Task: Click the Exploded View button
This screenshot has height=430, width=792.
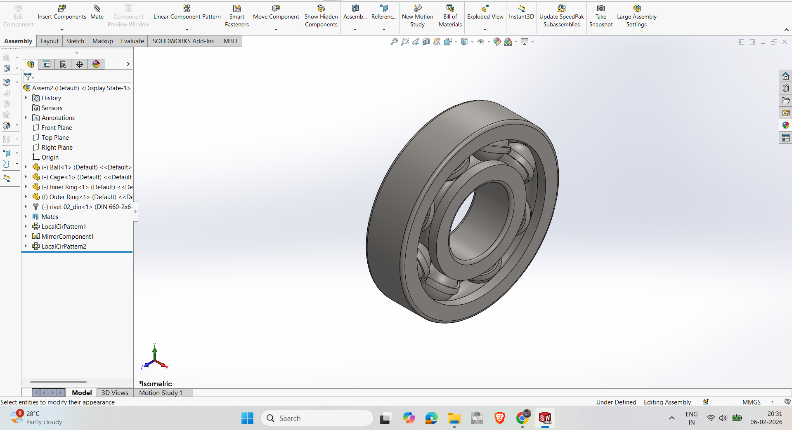Action: 485,13
